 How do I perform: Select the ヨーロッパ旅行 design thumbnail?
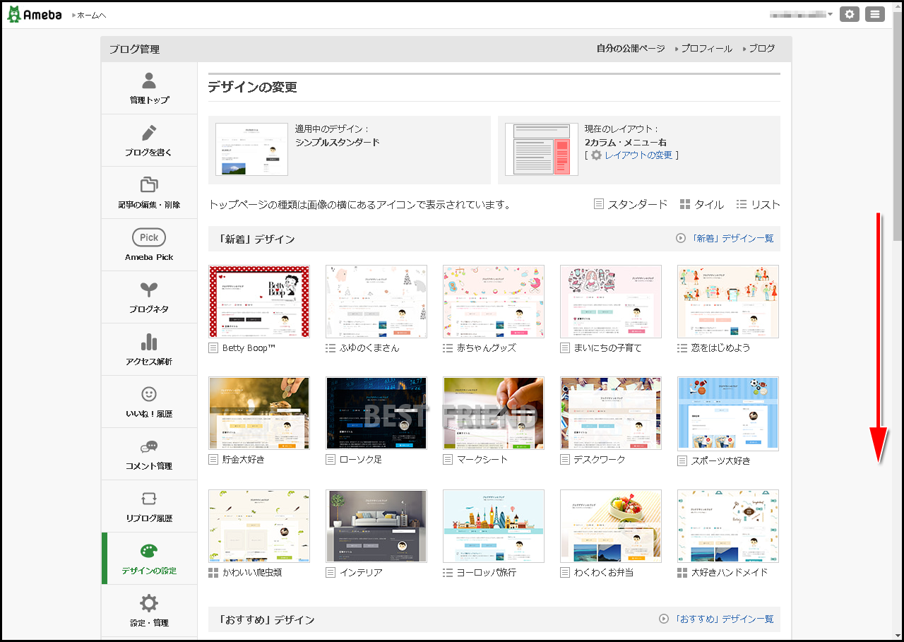pos(494,526)
